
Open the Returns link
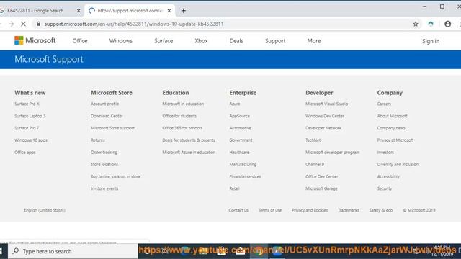click(98, 140)
